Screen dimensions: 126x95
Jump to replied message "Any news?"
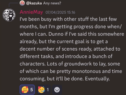pos(52,3)
